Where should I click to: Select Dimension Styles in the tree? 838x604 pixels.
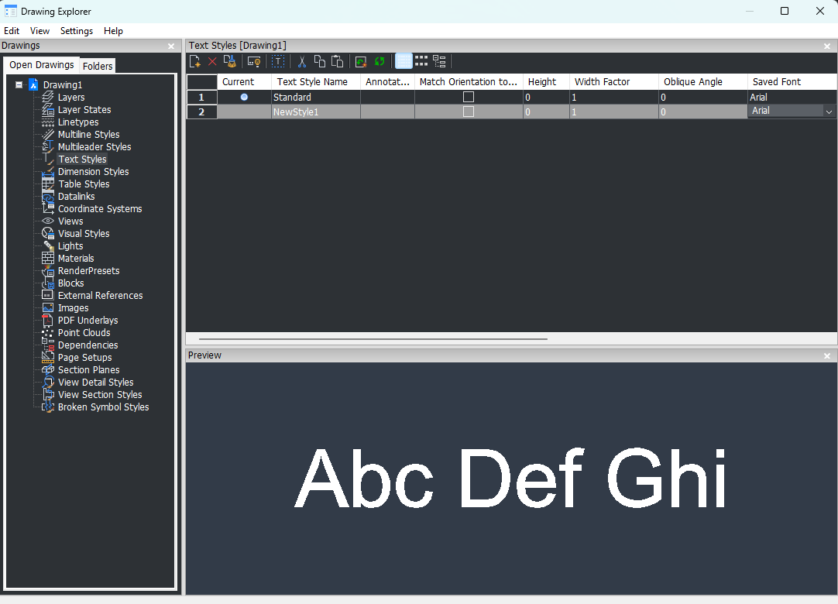[x=93, y=172]
